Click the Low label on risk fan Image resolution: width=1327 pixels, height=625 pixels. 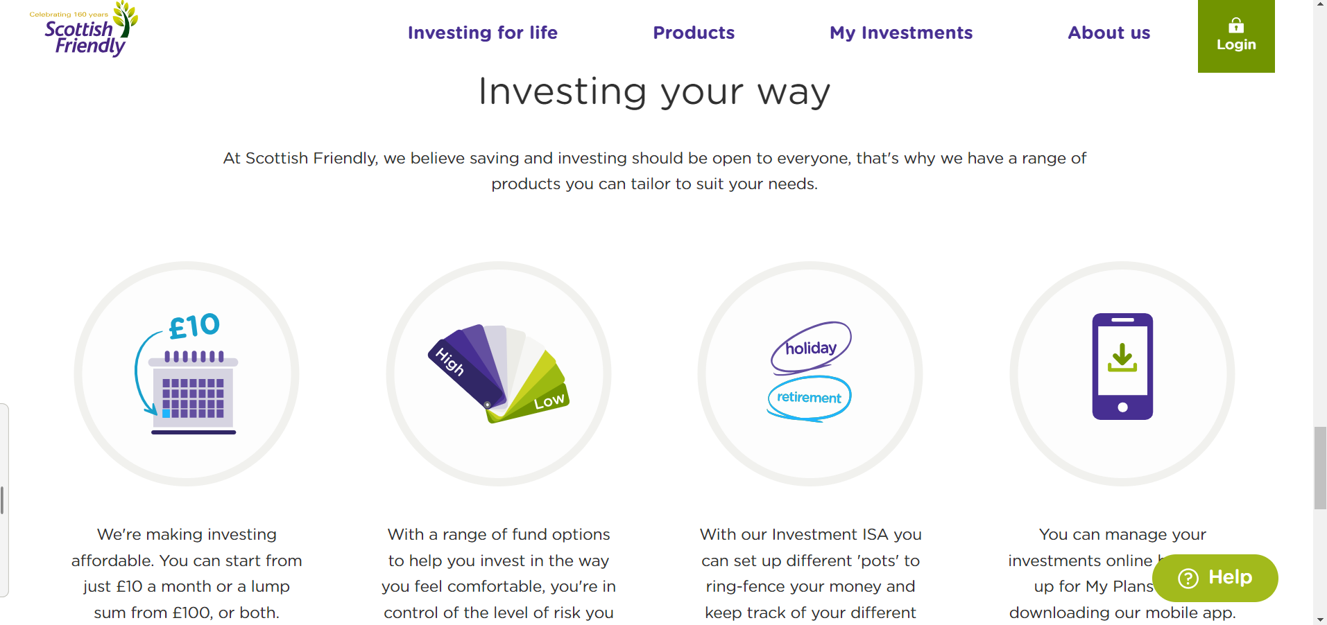549,401
